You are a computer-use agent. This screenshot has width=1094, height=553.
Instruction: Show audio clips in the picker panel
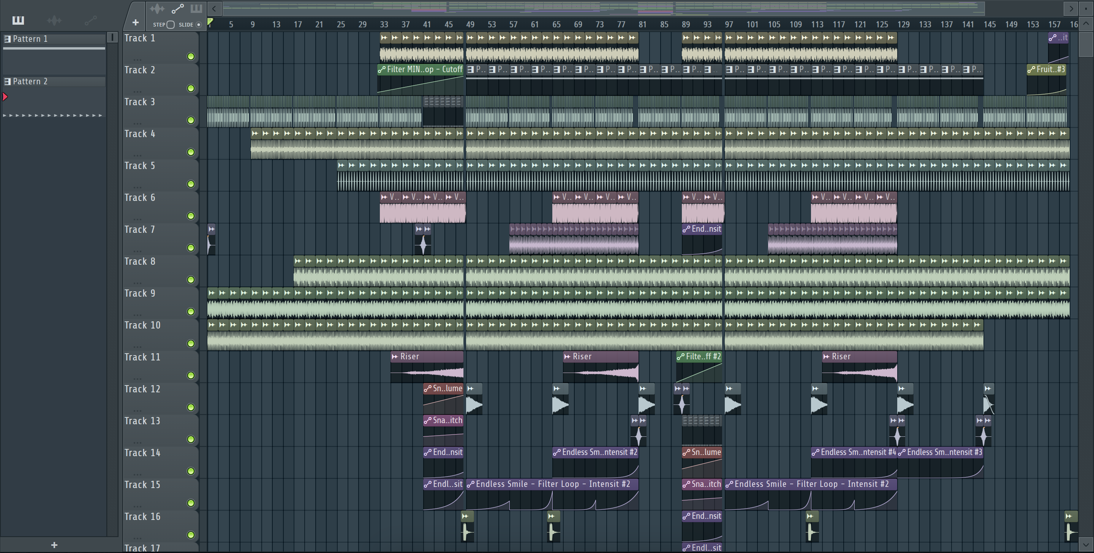pos(54,20)
